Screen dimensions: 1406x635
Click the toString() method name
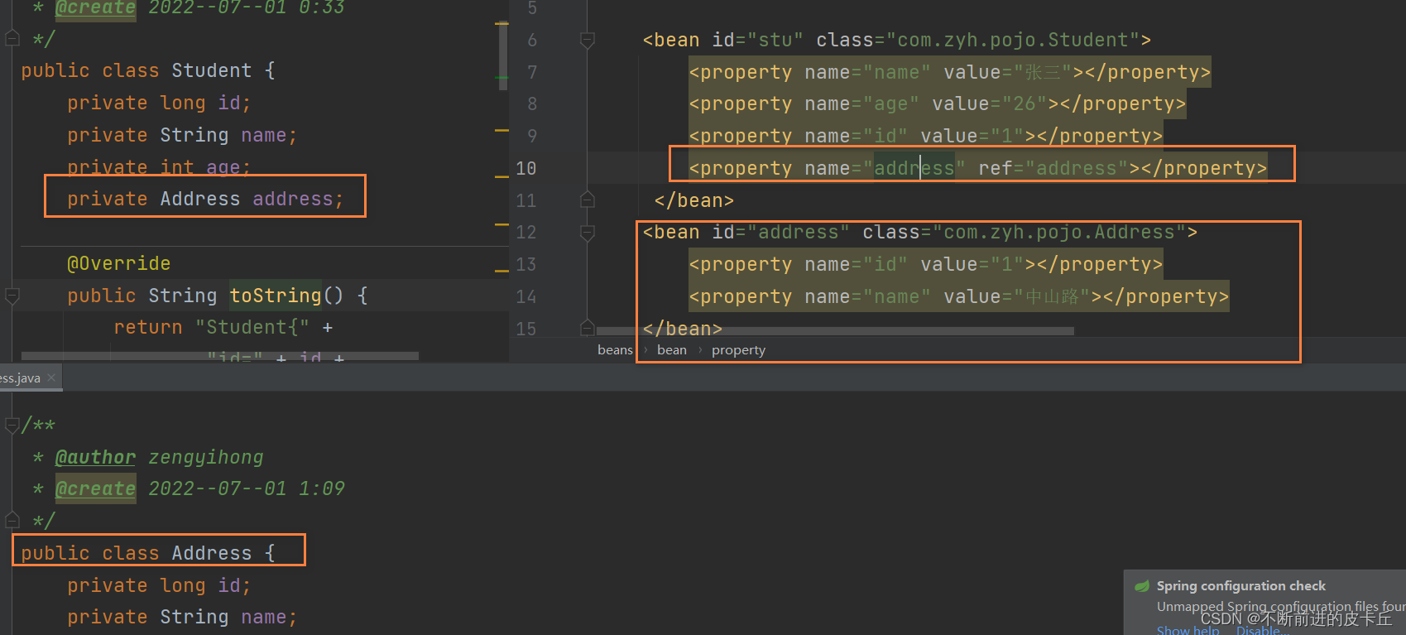276,296
